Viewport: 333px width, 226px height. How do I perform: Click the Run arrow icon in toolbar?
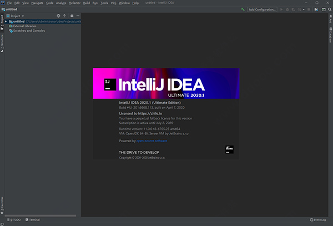(x=281, y=9)
